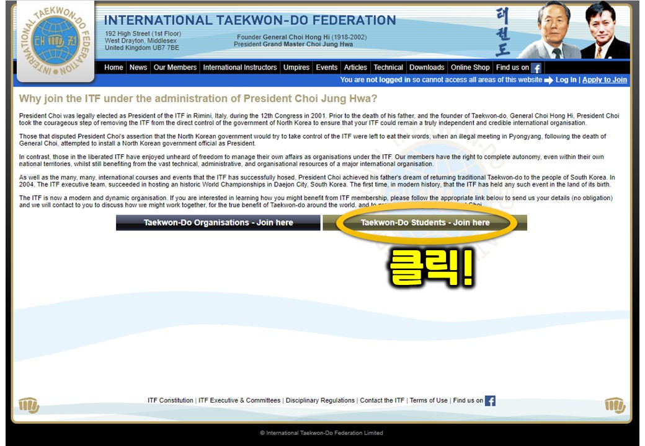Open the Umpires menu item
Viewport: 645px width, 446px height.
tap(296, 68)
